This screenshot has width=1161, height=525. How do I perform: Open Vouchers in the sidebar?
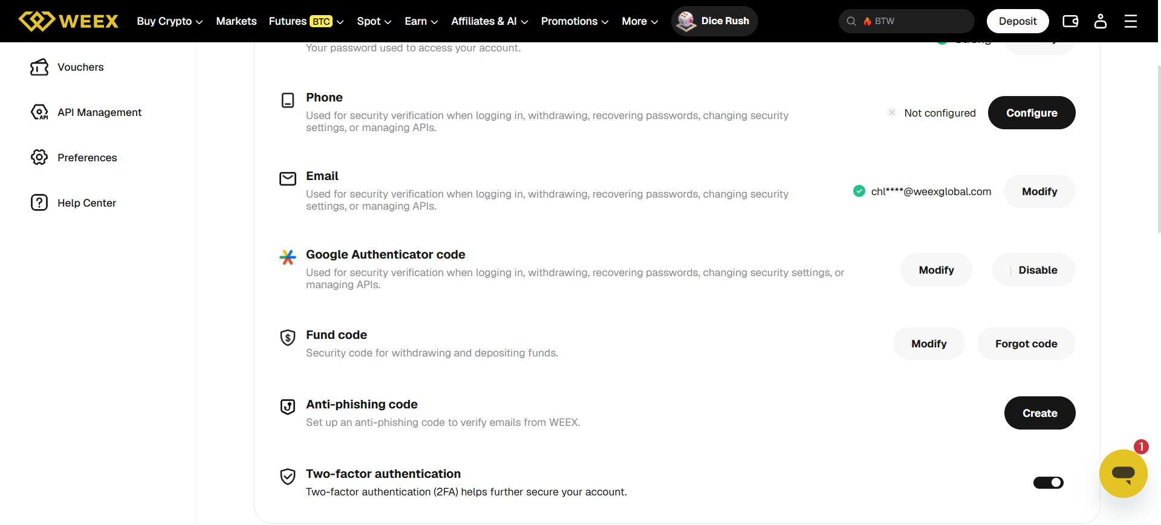point(80,67)
